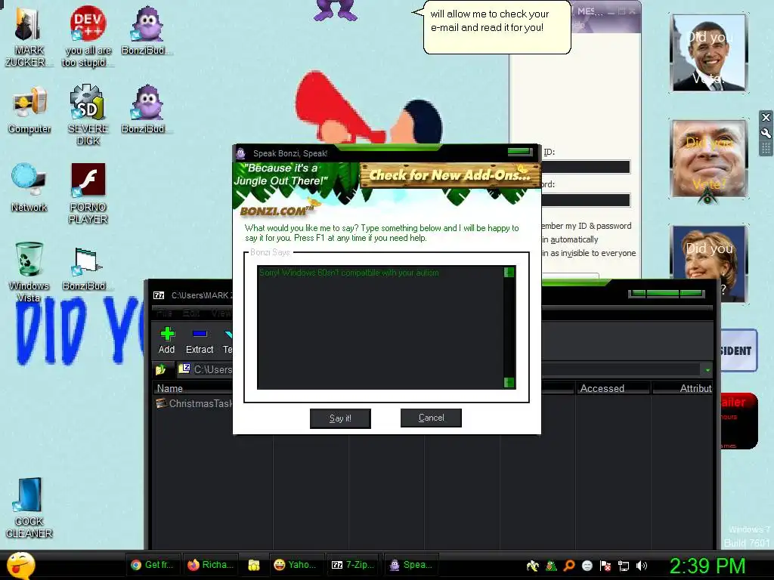Click inside the Bonzi Says text box
This screenshot has height=580, width=774.
380,328
